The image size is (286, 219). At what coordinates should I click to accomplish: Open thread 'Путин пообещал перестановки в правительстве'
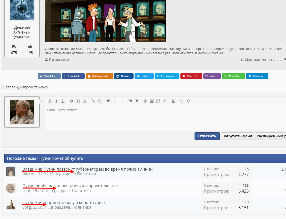click(x=70, y=186)
